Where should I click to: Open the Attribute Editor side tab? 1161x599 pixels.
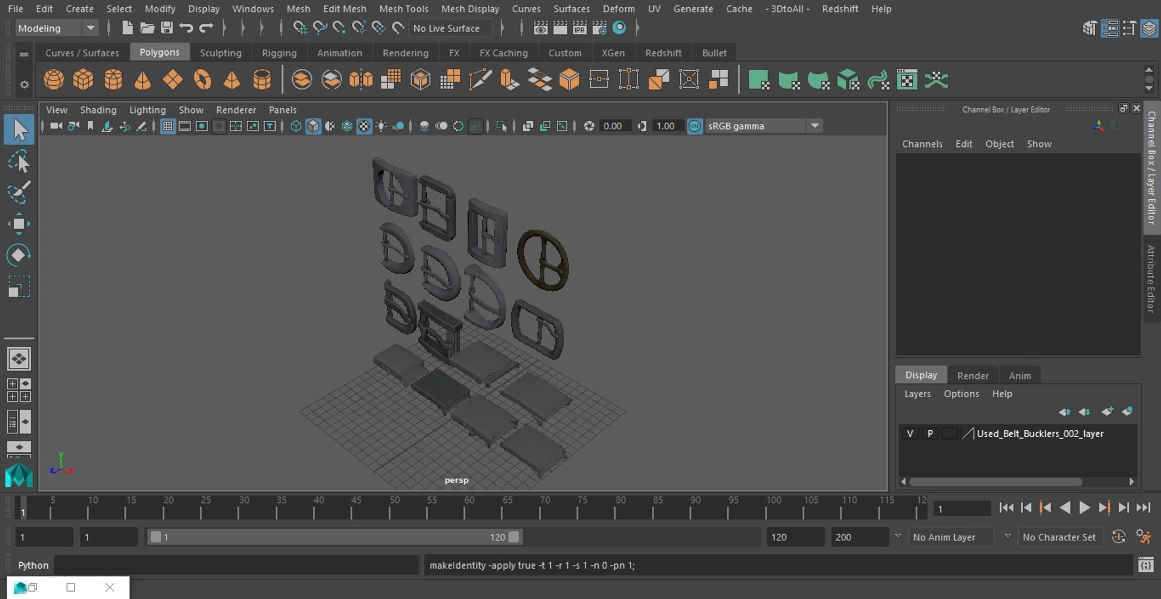(x=1151, y=279)
